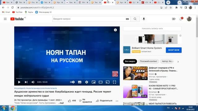Toggle subtitles in the player
This screenshot has height=111, width=198.
click(80, 82)
